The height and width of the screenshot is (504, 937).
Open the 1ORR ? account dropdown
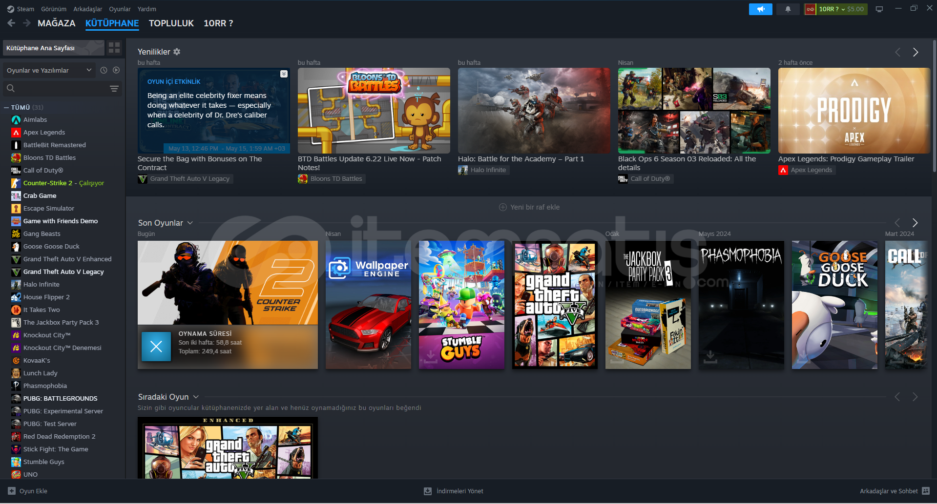pyautogui.click(x=835, y=9)
